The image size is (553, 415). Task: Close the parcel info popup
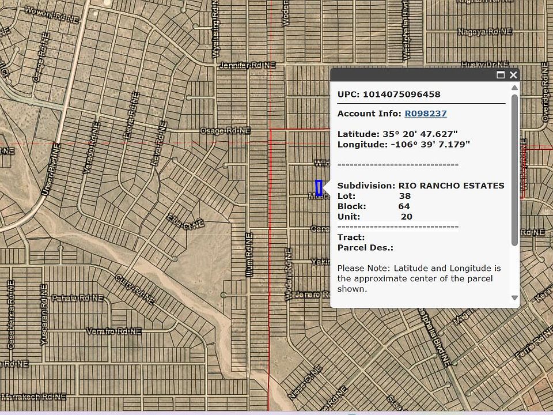click(x=513, y=75)
